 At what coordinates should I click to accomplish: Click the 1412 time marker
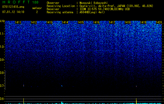[x=34, y=22]
